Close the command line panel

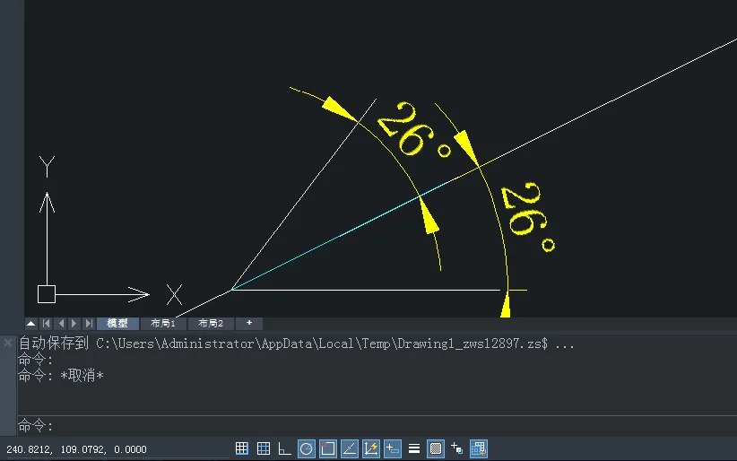(x=8, y=343)
